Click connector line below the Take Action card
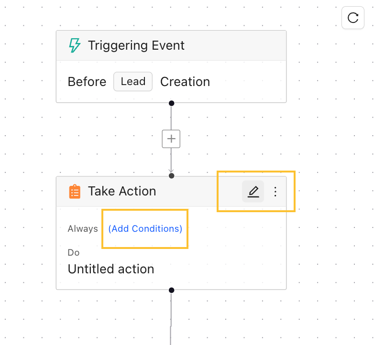The image size is (374, 345). click(x=171, y=315)
